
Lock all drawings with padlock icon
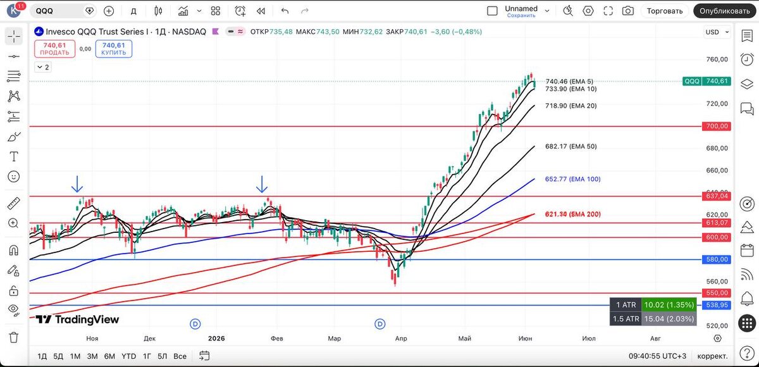[x=14, y=290]
